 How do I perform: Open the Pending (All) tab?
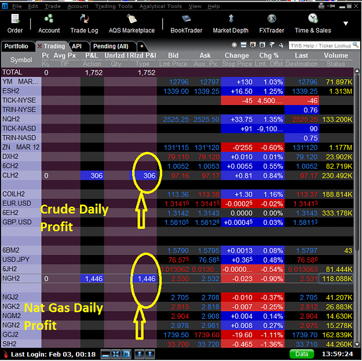(x=111, y=46)
